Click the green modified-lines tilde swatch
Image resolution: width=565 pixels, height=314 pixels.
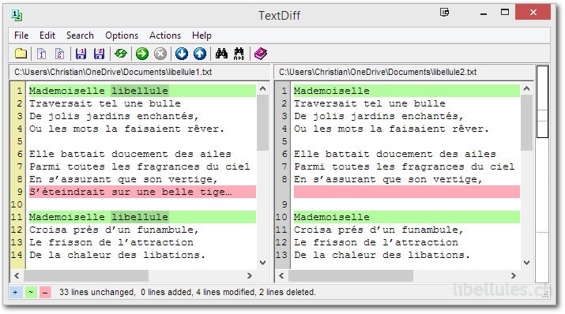31,292
